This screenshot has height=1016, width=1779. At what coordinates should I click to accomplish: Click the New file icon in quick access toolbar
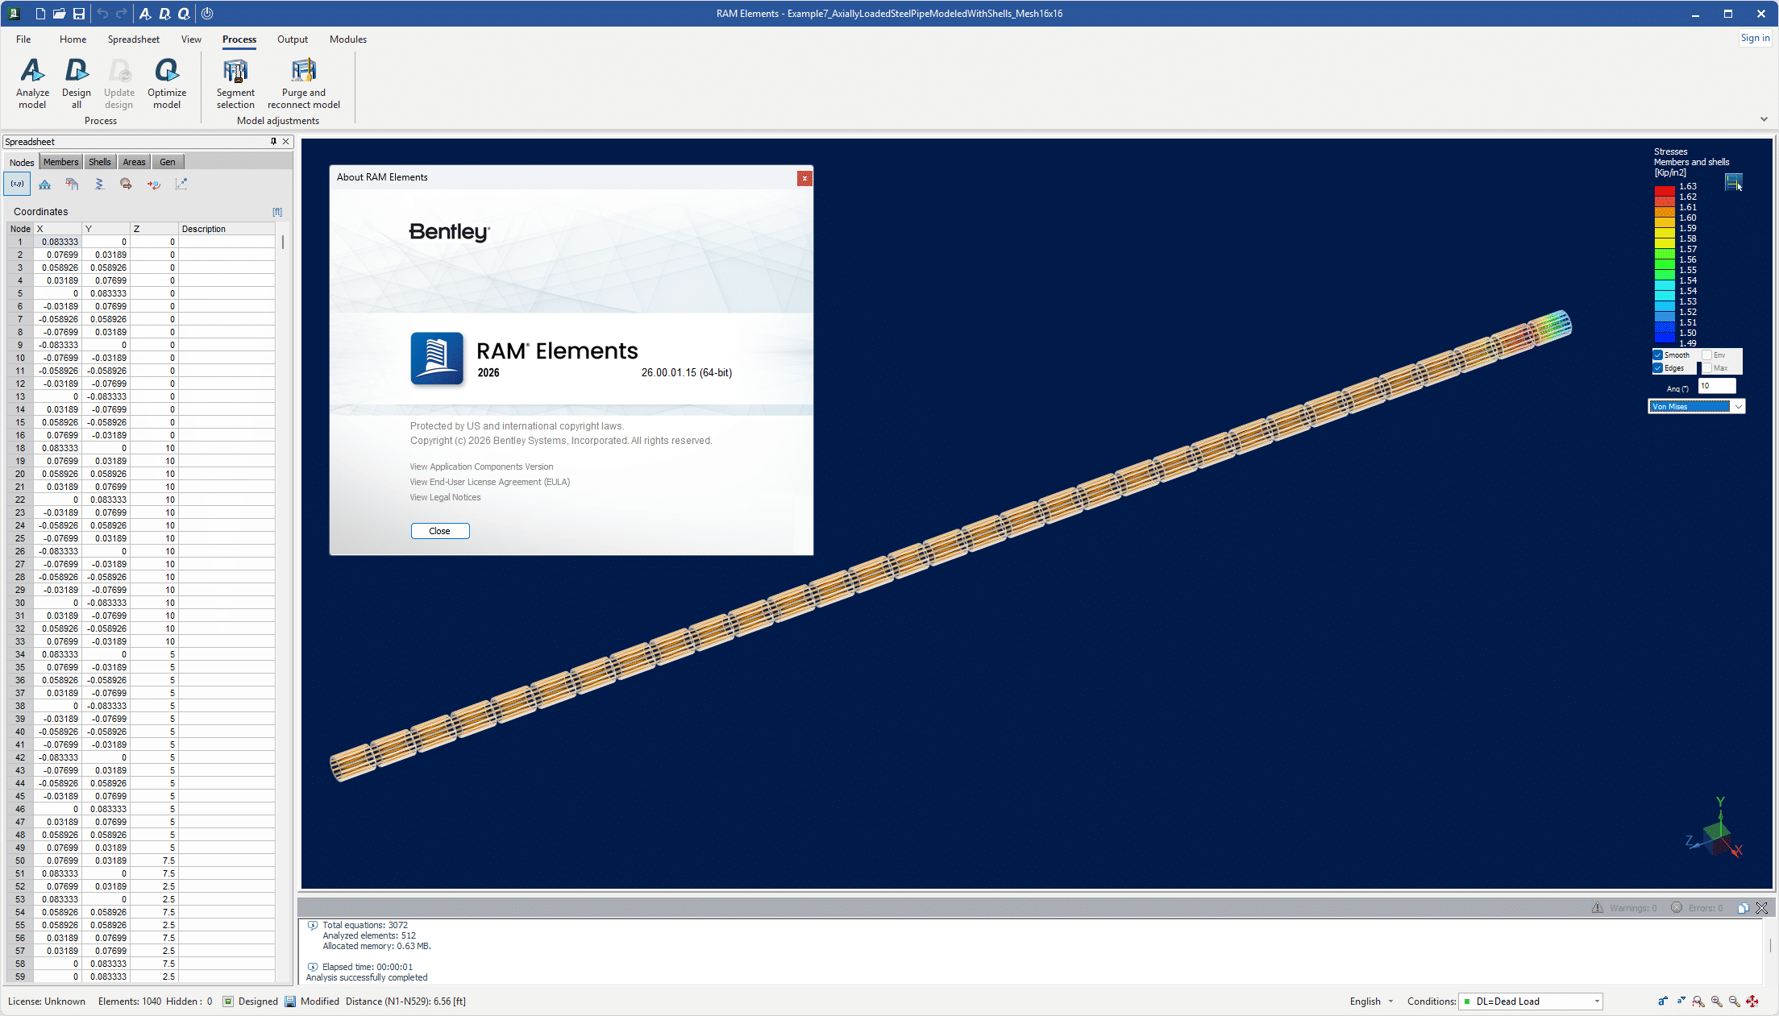tap(40, 14)
